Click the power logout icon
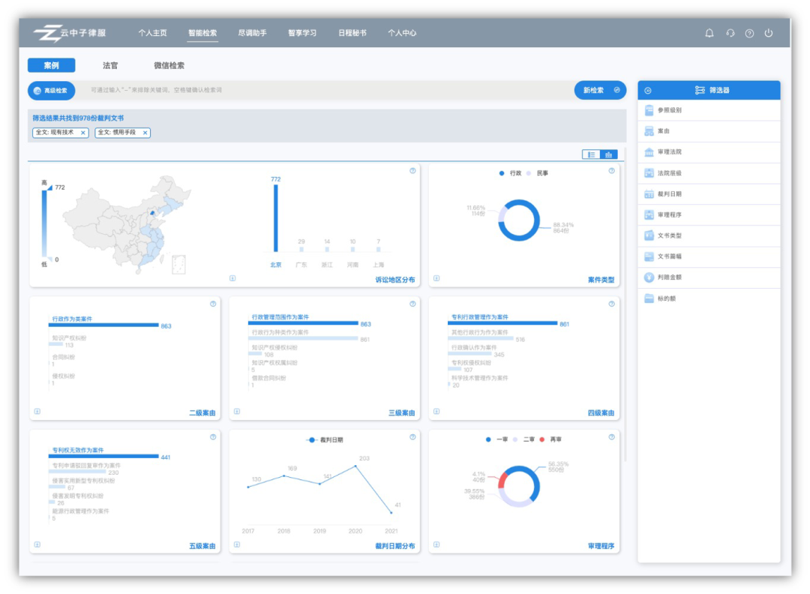This screenshot has width=810, height=594. 769,33
